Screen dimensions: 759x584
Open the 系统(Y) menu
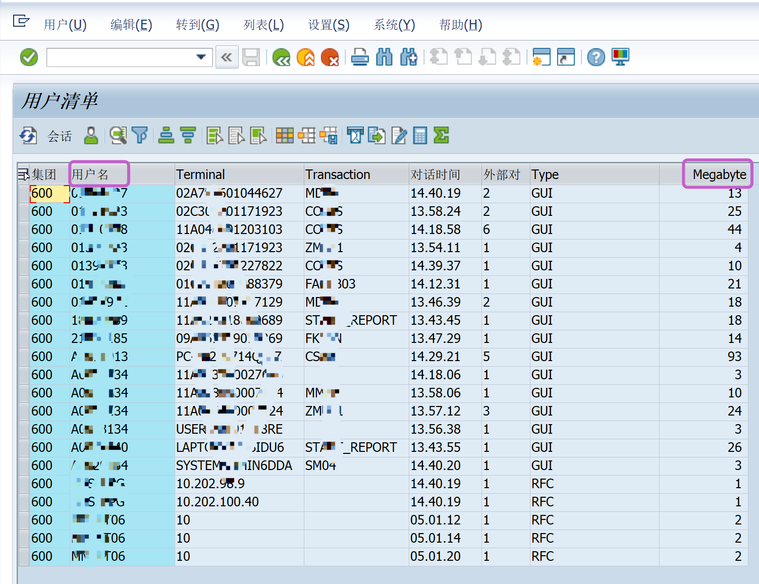tap(394, 25)
